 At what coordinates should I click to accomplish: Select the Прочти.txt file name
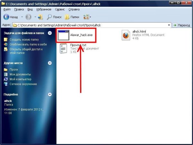(78, 45)
